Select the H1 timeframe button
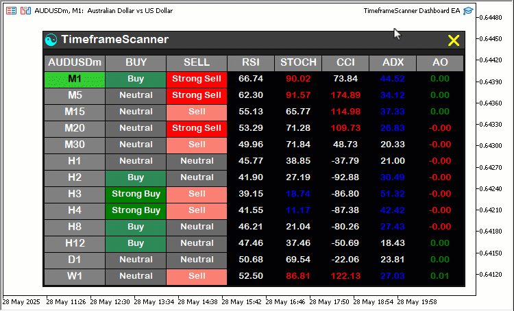 [75, 162]
